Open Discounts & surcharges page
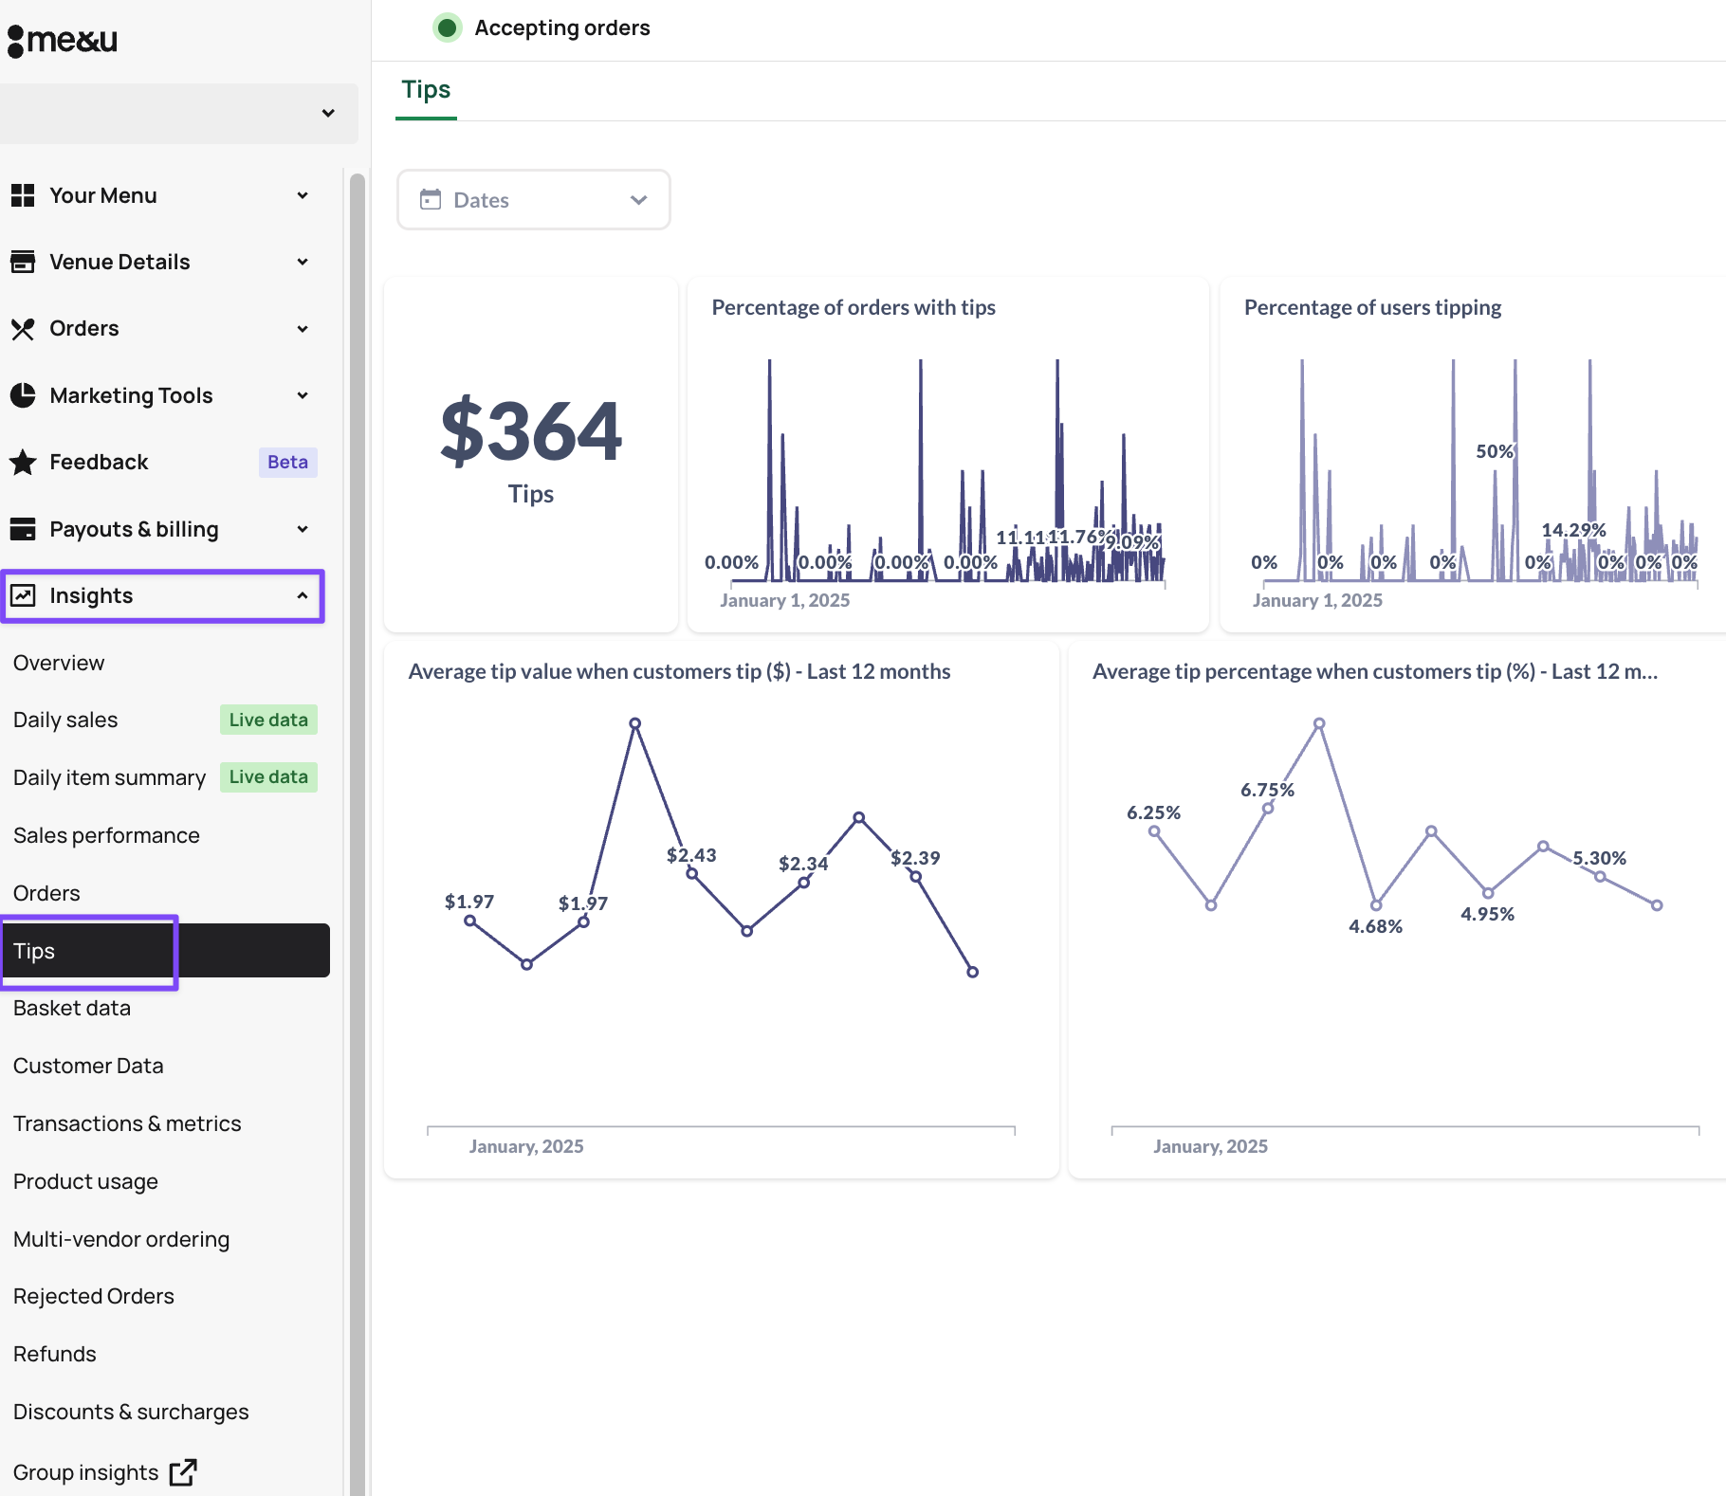 (x=131, y=1412)
